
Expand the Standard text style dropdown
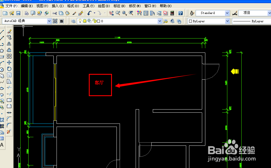coord(227,13)
